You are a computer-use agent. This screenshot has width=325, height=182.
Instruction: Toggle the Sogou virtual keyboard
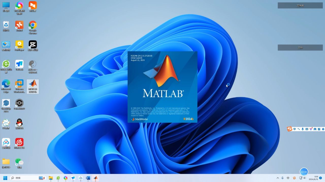pyautogui.click(x=306, y=129)
